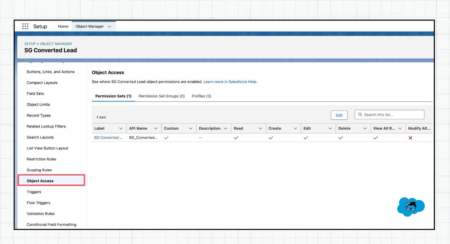Click the OBJECT MANAGER breadcrumb link

[56, 44]
